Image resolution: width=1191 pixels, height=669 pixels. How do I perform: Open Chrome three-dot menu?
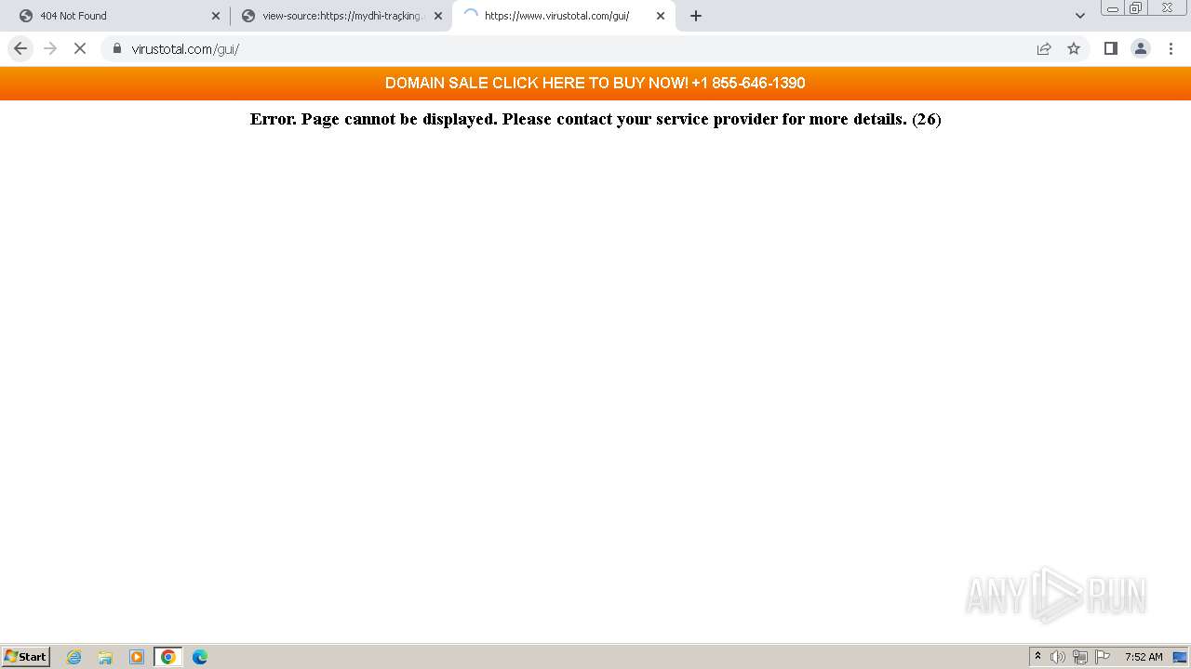[1171, 48]
